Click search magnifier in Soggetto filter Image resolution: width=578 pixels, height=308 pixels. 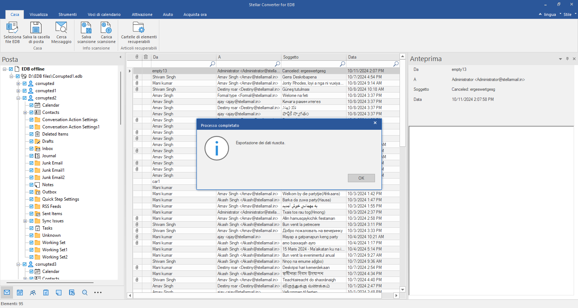click(342, 64)
